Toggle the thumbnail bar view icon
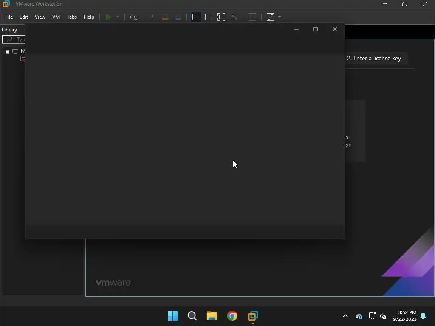This screenshot has width=435, height=326. click(208, 17)
